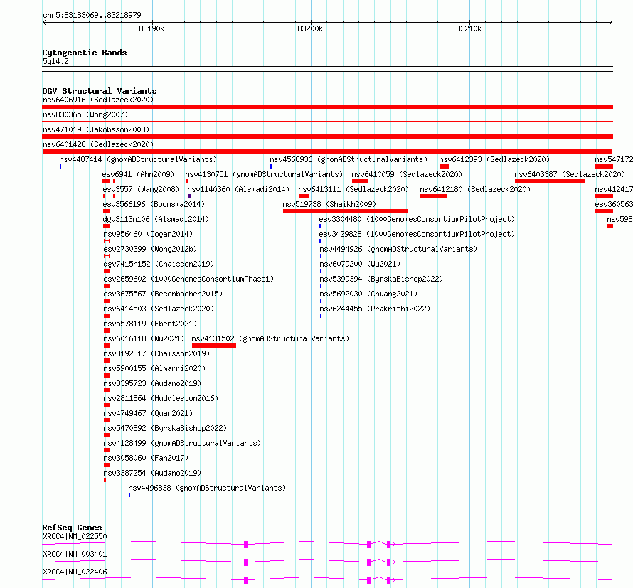Select the esv2730399 (Wong2012b) label

(x=150, y=249)
